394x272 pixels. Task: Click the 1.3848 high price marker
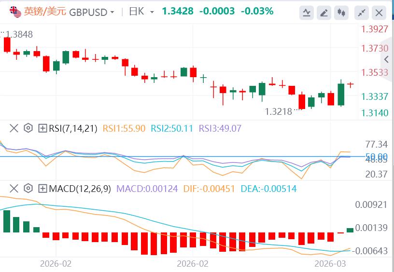[19, 34]
